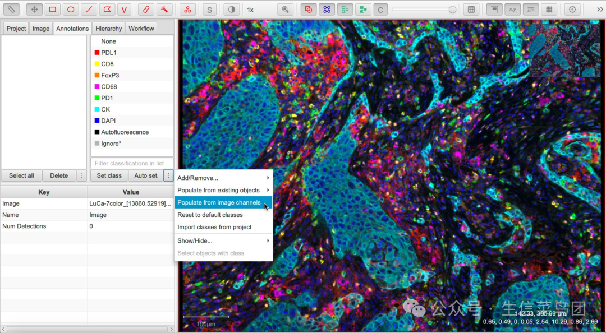Open the Annotations tab
Image resolution: width=606 pixels, height=333 pixels.
[72, 29]
